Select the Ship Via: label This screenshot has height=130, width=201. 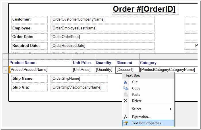(x=30, y=88)
